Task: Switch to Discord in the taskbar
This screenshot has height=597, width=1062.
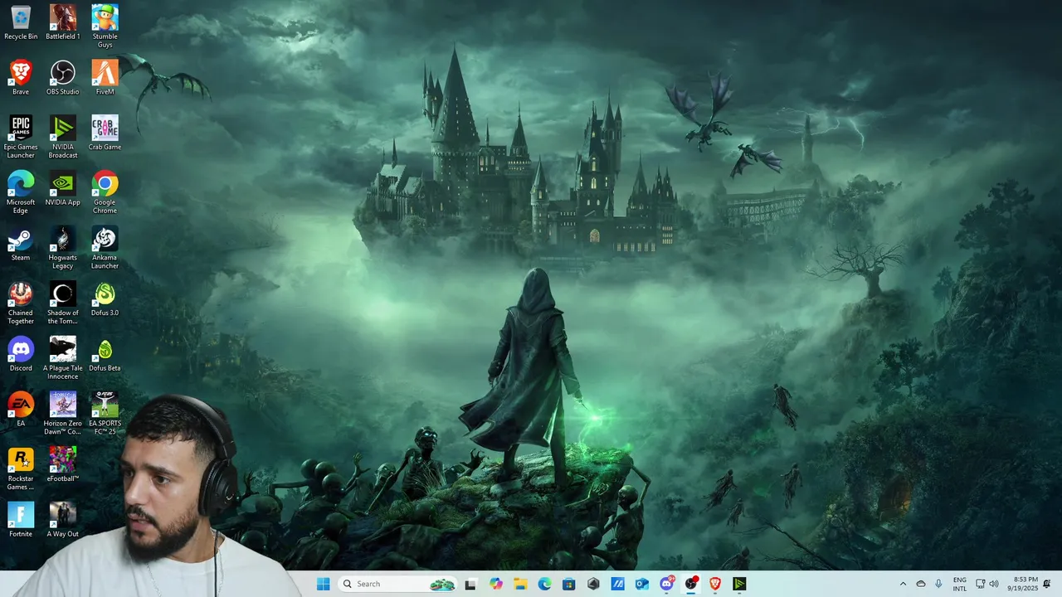Action: [666, 584]
